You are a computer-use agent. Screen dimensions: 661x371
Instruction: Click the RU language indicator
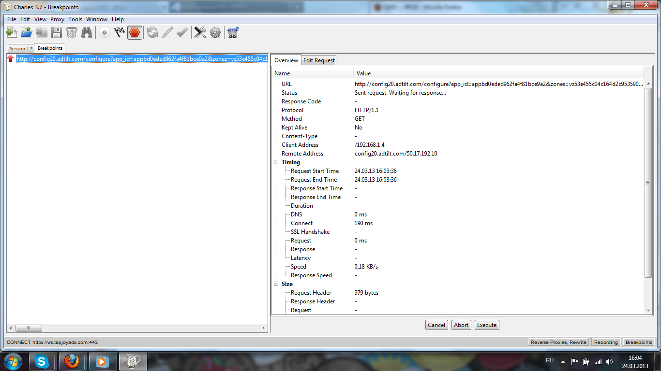click(550, 361)
